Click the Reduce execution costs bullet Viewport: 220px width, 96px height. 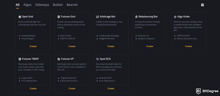187,38
